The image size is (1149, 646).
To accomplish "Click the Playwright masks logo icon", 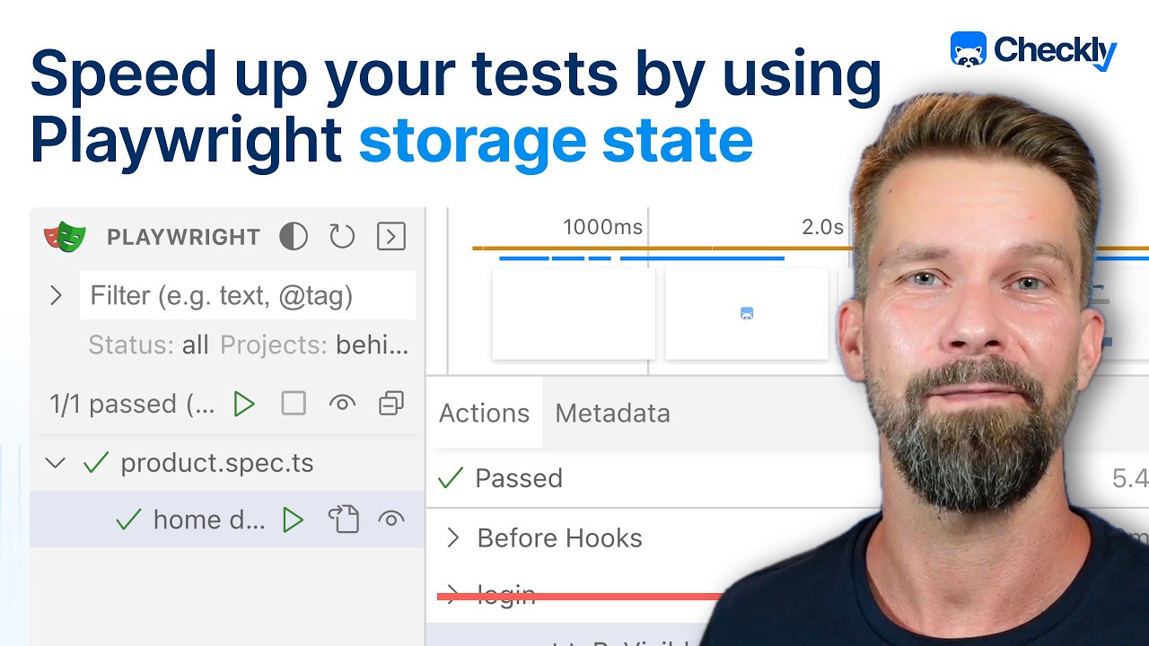I will pos(66,237).
